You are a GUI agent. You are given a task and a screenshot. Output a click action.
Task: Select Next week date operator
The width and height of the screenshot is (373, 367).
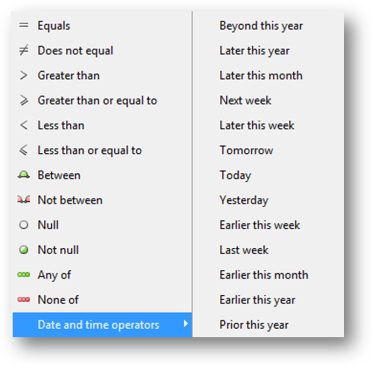pyautogui.click(x=245, y=100)
